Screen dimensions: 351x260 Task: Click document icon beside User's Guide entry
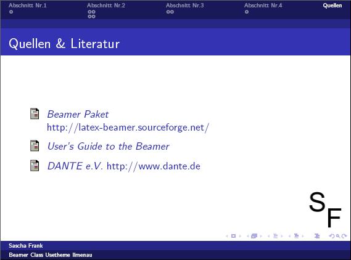coord(35,146)
